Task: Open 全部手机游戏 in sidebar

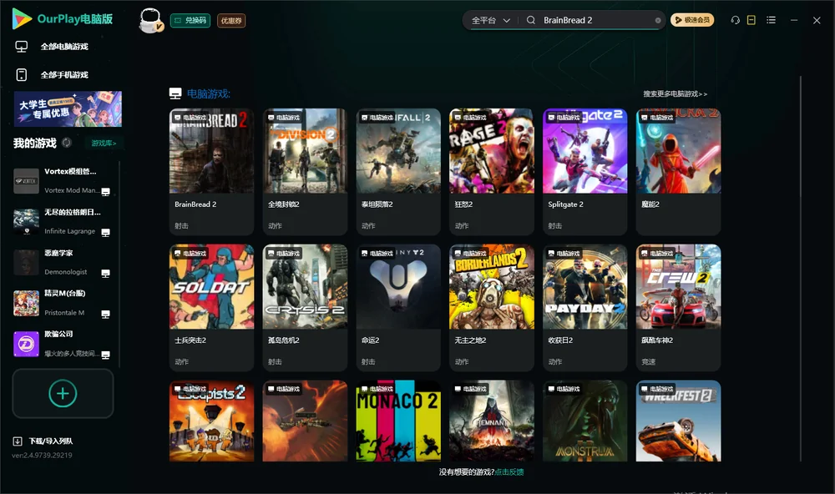Action: (64, 75)
